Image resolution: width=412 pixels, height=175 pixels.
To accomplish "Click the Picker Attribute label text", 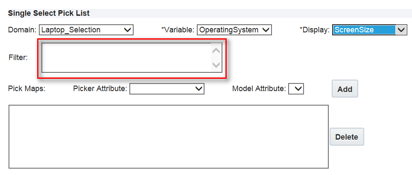I will pos(100,89).
